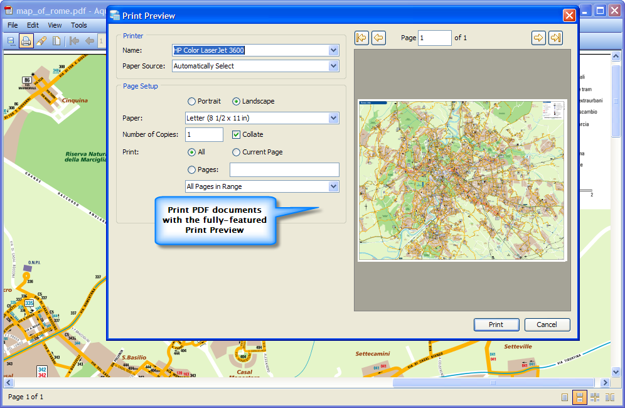Click the Cancel button

pyautogui.click(x=547, y=325)
